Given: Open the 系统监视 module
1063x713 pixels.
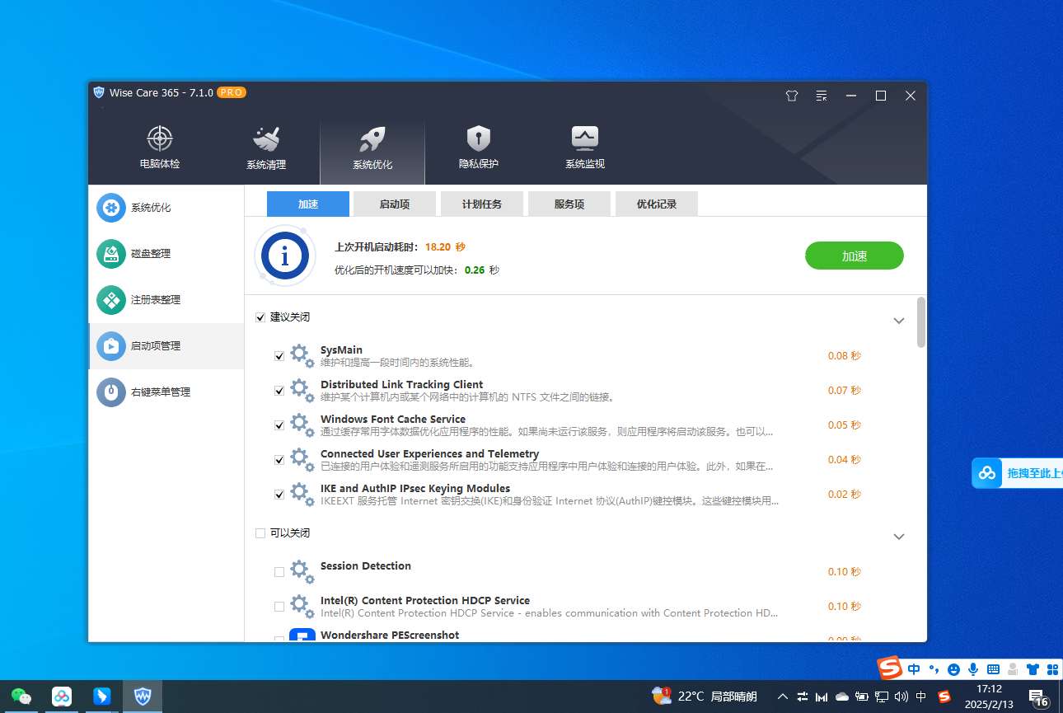Looking at the screenshot, I should [585, 148].
